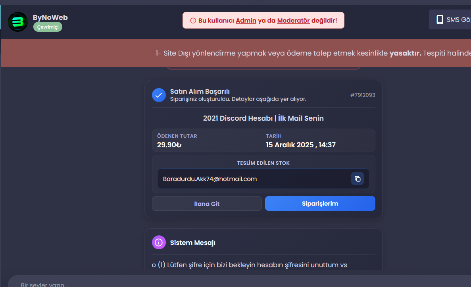Select the paid amount 29.90₺
Image resolution: width=471 pixels, height=287 pixels.
(x=169, y=145)
